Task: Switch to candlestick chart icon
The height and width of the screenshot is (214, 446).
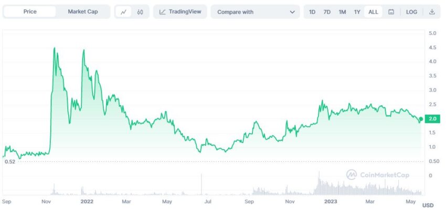Action: click(140, 12)
